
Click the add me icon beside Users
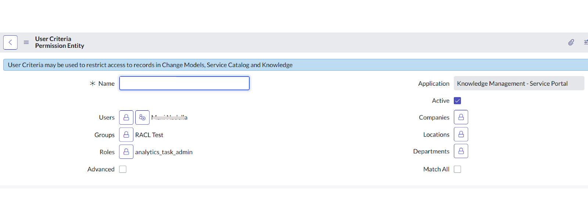click(142, 117)
